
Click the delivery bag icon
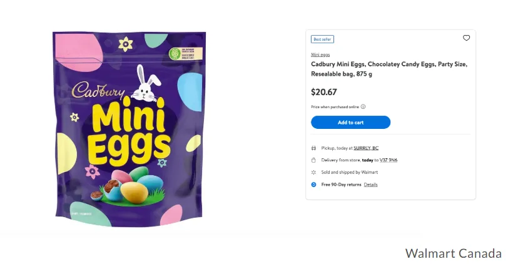point(314,160)
